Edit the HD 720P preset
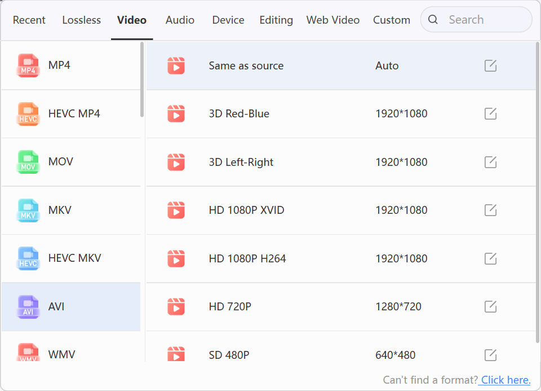 pos(490,306)
